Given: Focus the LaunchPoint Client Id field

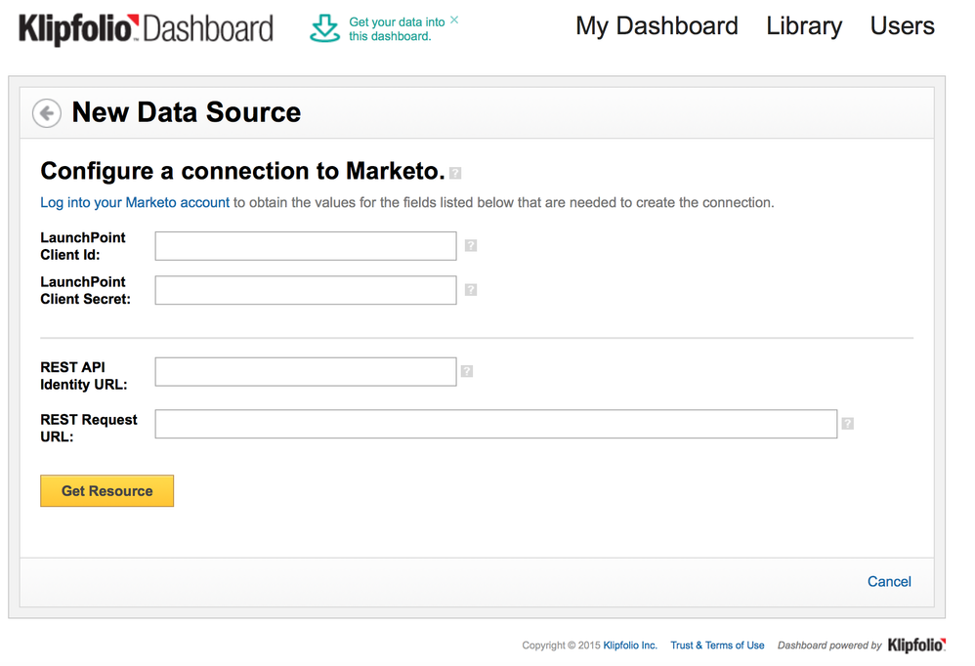Looking at the screenshot, I should tap(306, 246).
